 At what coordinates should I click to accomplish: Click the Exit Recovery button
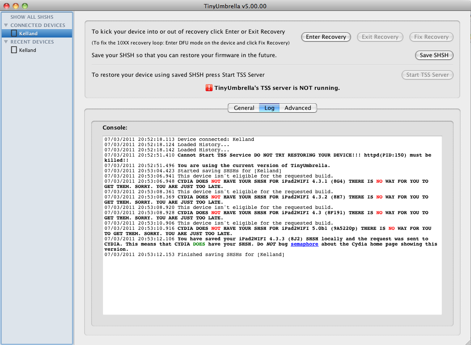380,37
